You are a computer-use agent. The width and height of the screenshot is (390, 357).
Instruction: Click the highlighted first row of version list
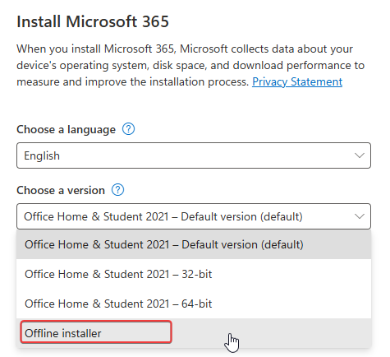pyautogui.click(x=194, y=244)
